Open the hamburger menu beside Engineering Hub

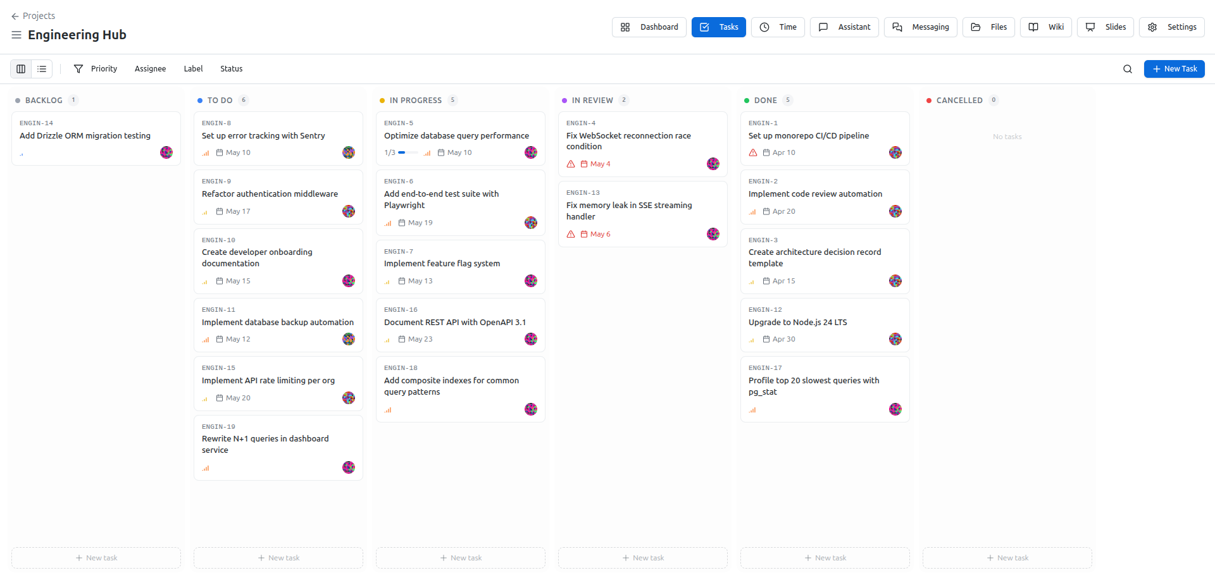tap(16, 35)
